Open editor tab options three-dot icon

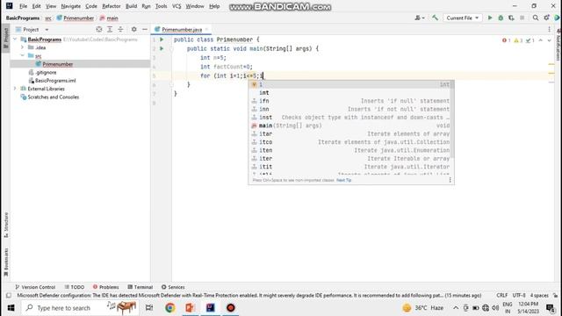(549, 29)
